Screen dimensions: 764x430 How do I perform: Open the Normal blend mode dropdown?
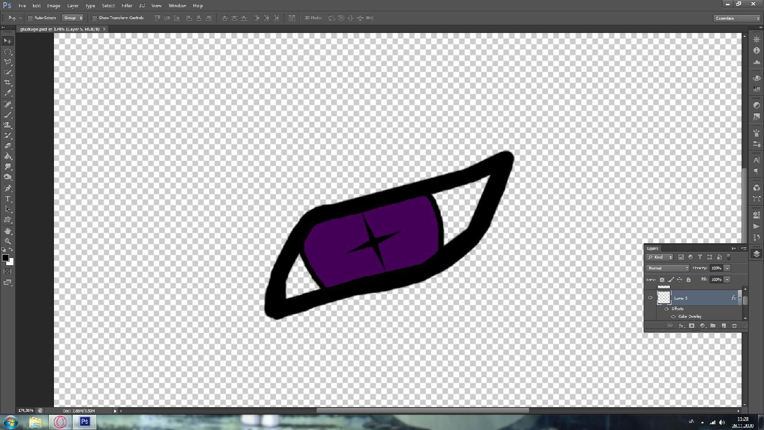click(668, 268)
